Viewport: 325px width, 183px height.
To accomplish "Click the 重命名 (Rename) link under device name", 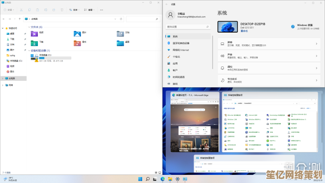I will tap(244, 31).
